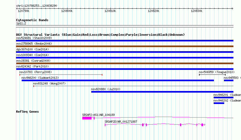Click the 120810k ruler tick label
Viewport: 241px width, 140px height.
click(110, 11)
